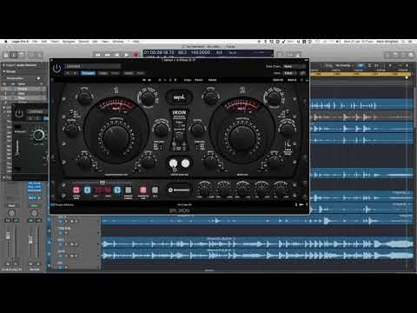The image size is (417, 313).
Task: Click the last knob in plugin bottom row
Action: (x=280, y=190)
